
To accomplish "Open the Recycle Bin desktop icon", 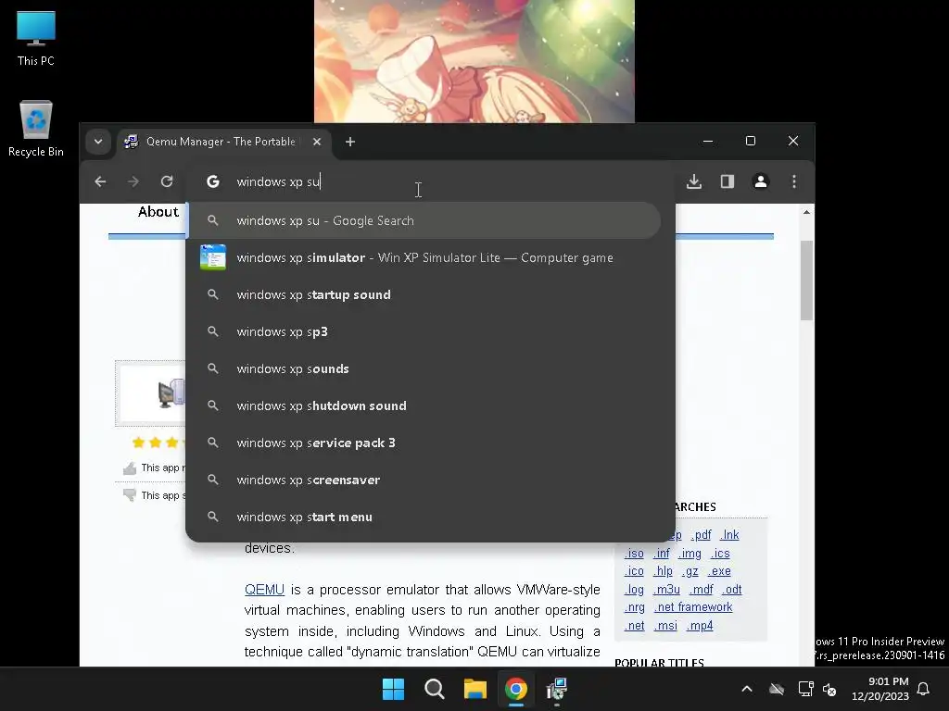I will [36, 129].
